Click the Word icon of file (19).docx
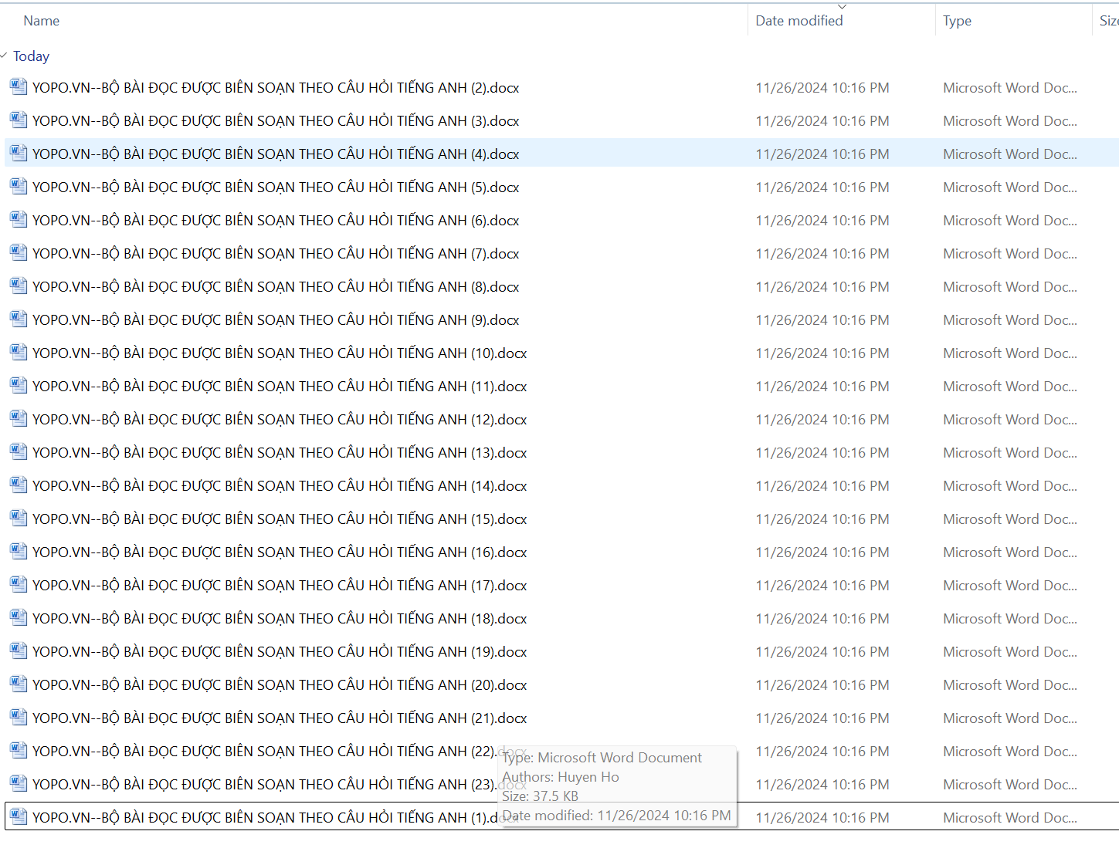Screen dimensions: 1119x865 tap(19, 650)
